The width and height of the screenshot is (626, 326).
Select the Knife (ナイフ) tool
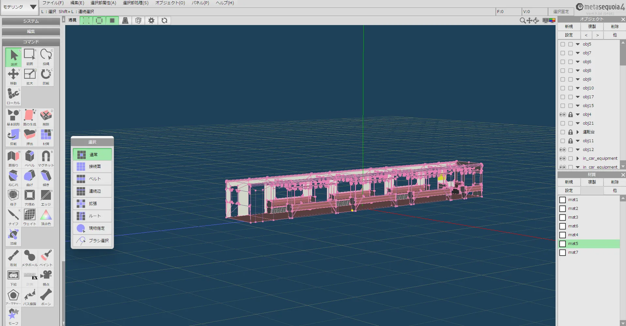coord(13,216)
